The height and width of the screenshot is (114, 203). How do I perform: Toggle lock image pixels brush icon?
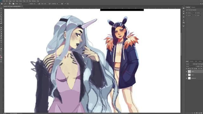[191, 69]
